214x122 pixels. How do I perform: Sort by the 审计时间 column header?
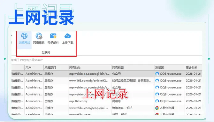pyautogui.click(x=193, y=68)
